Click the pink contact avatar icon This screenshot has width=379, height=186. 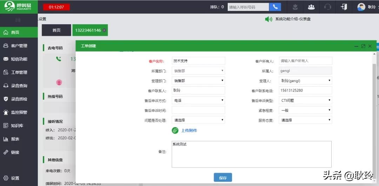(59, 82)
